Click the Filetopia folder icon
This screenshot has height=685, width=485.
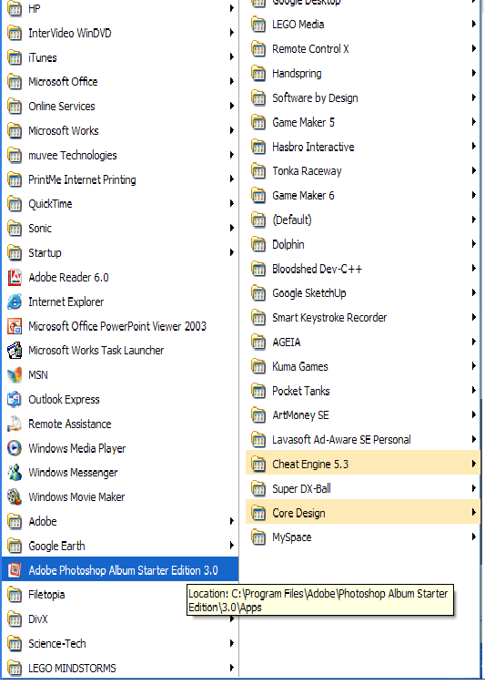pos(15,595)
